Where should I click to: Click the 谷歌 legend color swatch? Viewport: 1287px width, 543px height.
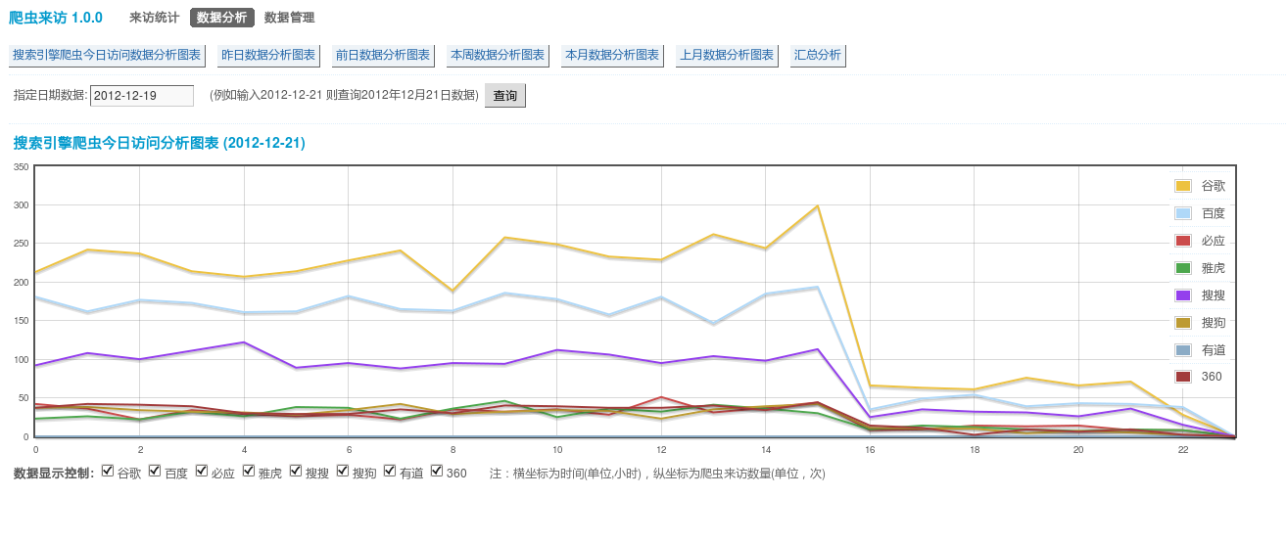[x=1182, y=186]
